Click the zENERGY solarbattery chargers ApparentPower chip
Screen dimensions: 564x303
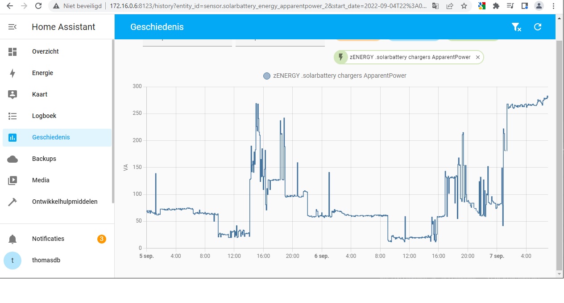410,58
